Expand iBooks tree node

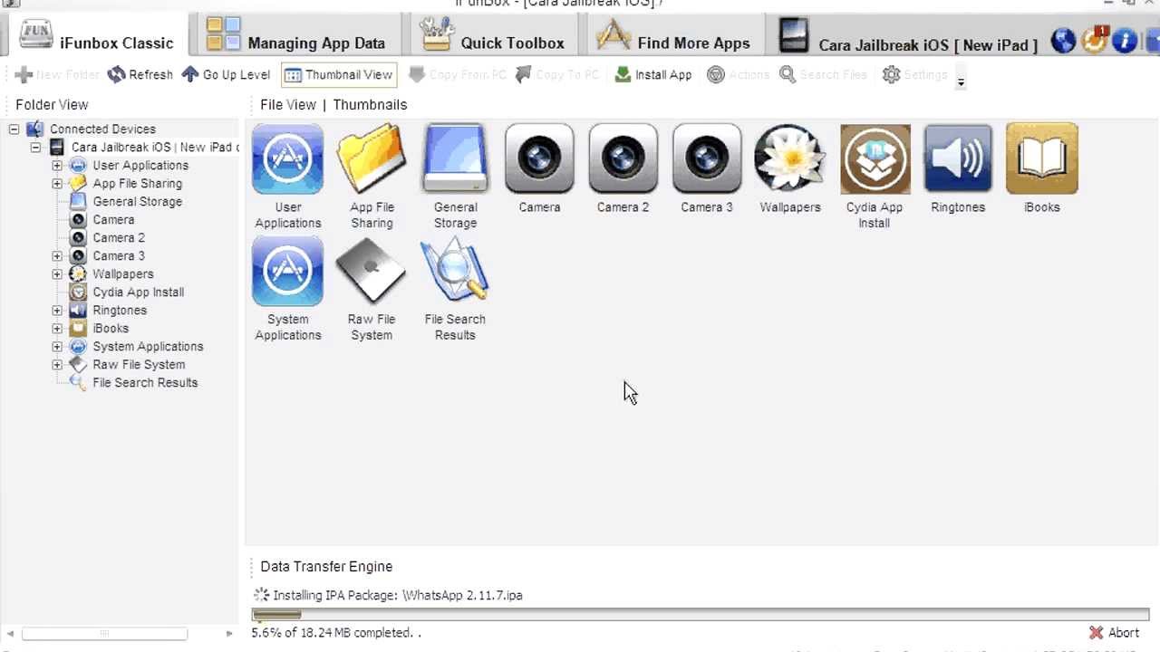tap(57, 328)
